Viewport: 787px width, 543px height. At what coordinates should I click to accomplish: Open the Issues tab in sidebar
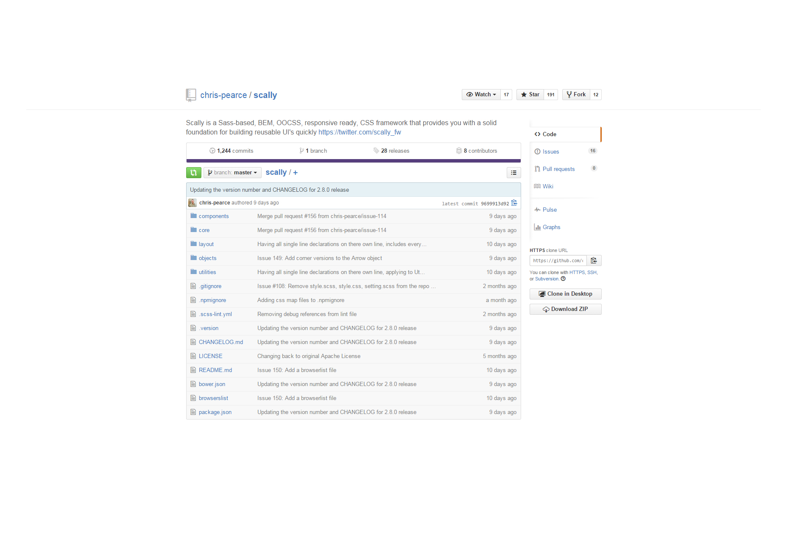pyautogui.click(x=550, y=152)
